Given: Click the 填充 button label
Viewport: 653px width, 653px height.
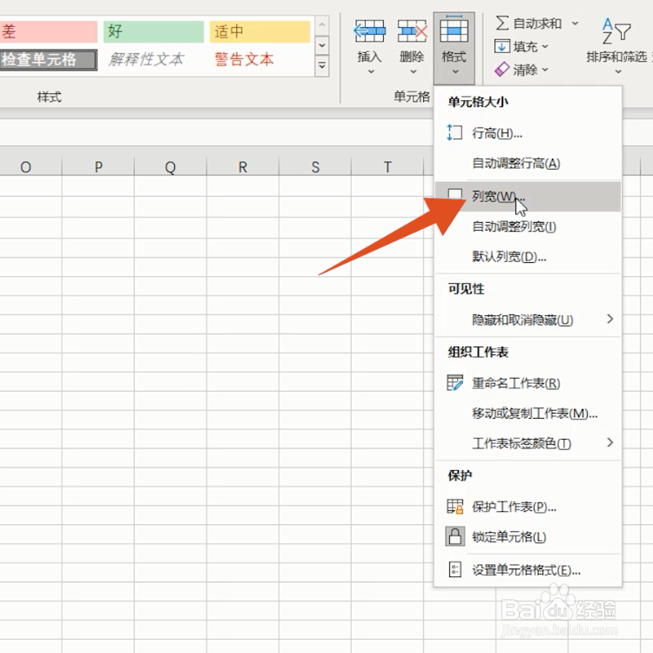Looking at the screenshot, I should [x=525, y=47].
